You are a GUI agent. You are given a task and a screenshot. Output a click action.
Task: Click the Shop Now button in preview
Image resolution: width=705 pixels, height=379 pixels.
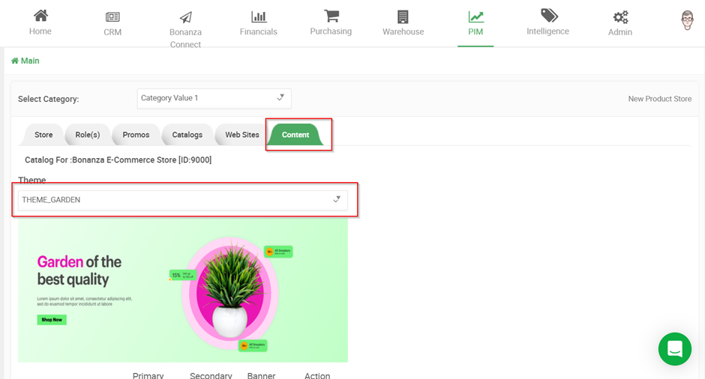click(52, 320)
